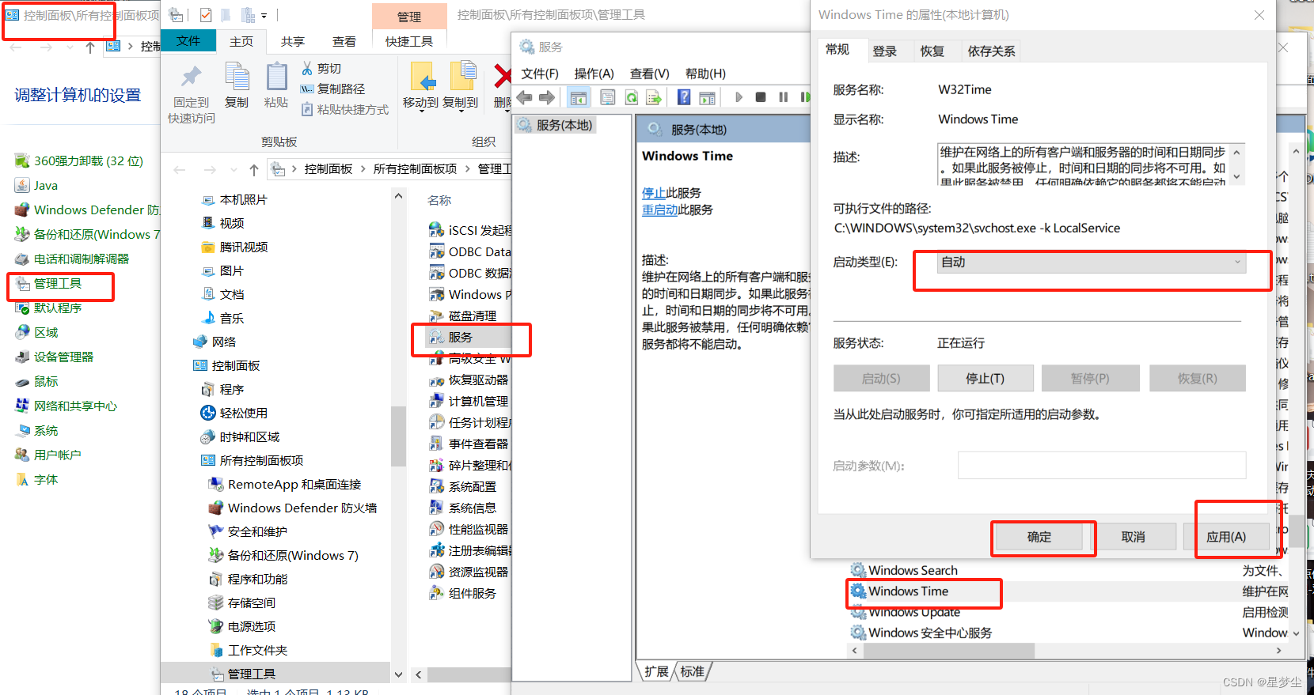Click 启动参数 input field
The height and width of the screenshot is (695, 1314).
pyautogui.click(x=1102, y=466)
